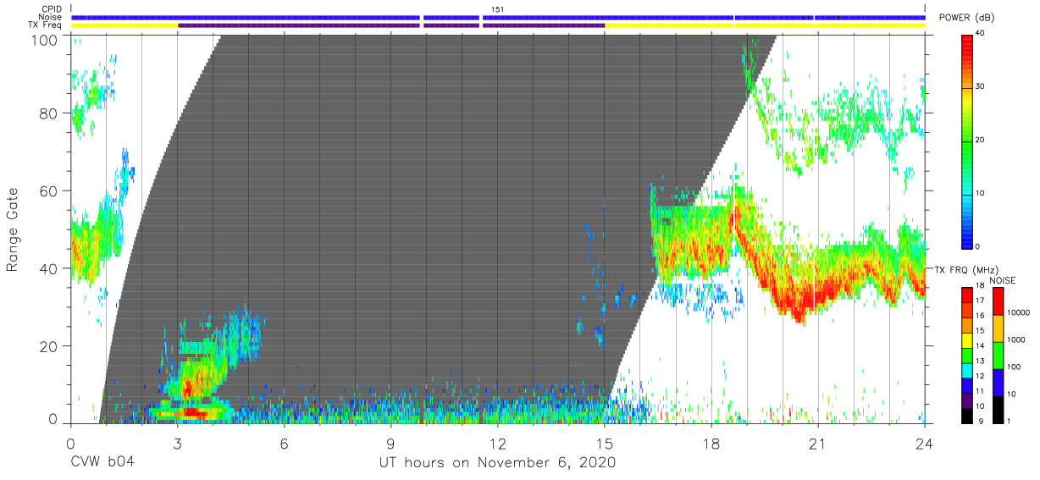Click the 60 tick on the range axis
Image resolution: width=1040 pixels, height=480 pixels.
50,190
